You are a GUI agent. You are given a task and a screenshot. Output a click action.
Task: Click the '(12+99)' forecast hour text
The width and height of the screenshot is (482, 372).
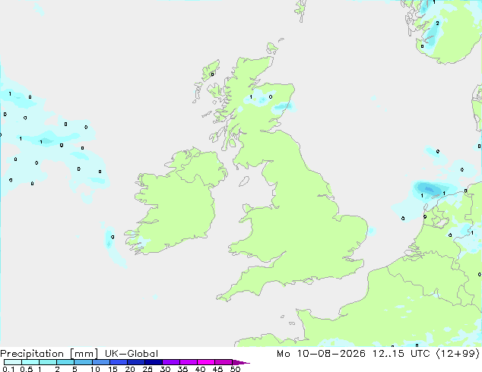tap(458, 354)
